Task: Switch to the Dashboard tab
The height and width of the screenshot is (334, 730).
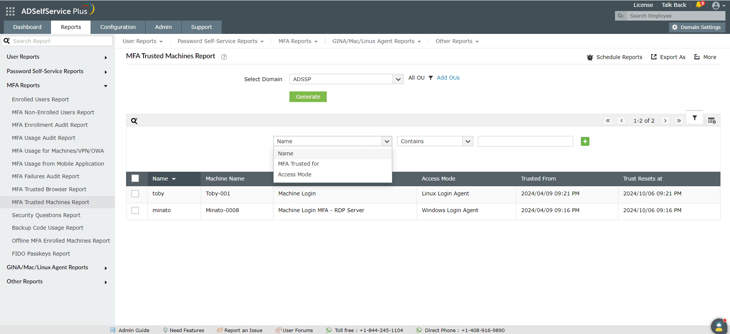Action: click(x=27, y=27)
